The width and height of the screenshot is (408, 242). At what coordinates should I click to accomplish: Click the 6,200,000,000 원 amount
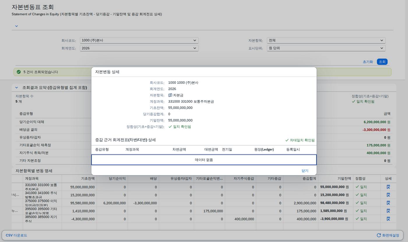377,122
